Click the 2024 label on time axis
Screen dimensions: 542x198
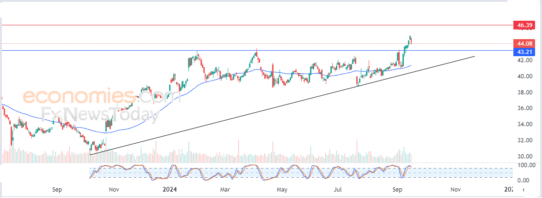coord(170,189)
